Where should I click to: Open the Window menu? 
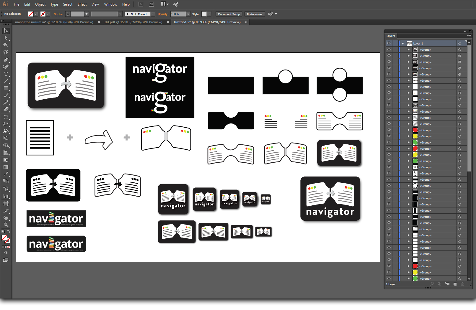(110, 4)
